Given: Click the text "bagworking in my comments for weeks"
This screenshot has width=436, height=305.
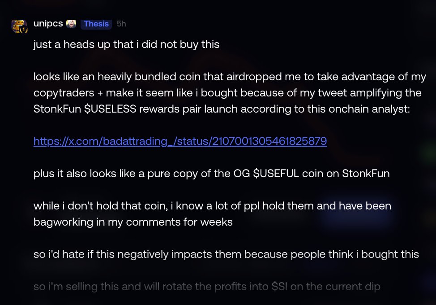Looking at the screenshot, I should click(x=133, y=222).
